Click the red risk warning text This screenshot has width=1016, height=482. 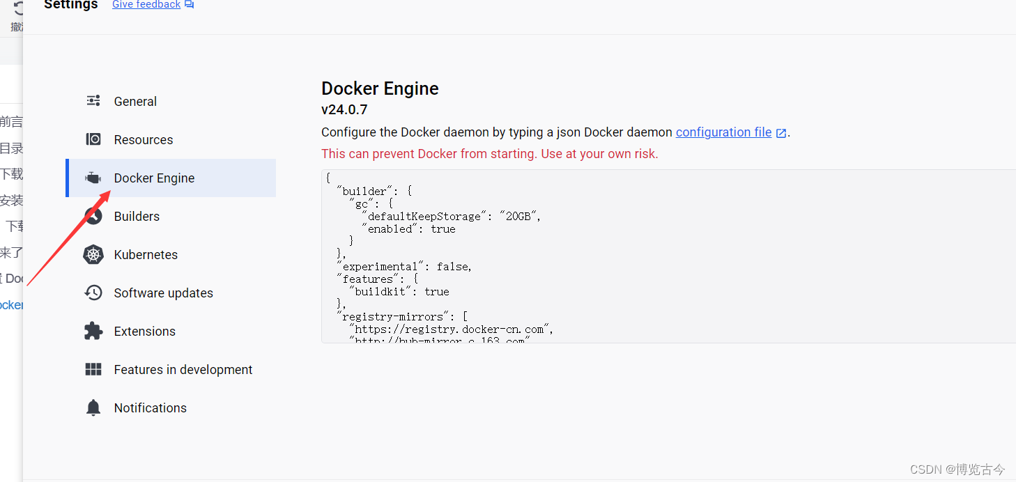tap(490, 154)
